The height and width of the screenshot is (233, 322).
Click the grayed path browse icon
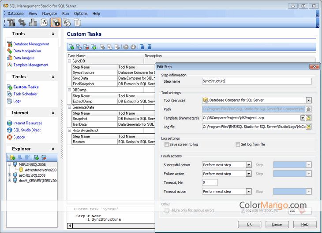(308, 109)
